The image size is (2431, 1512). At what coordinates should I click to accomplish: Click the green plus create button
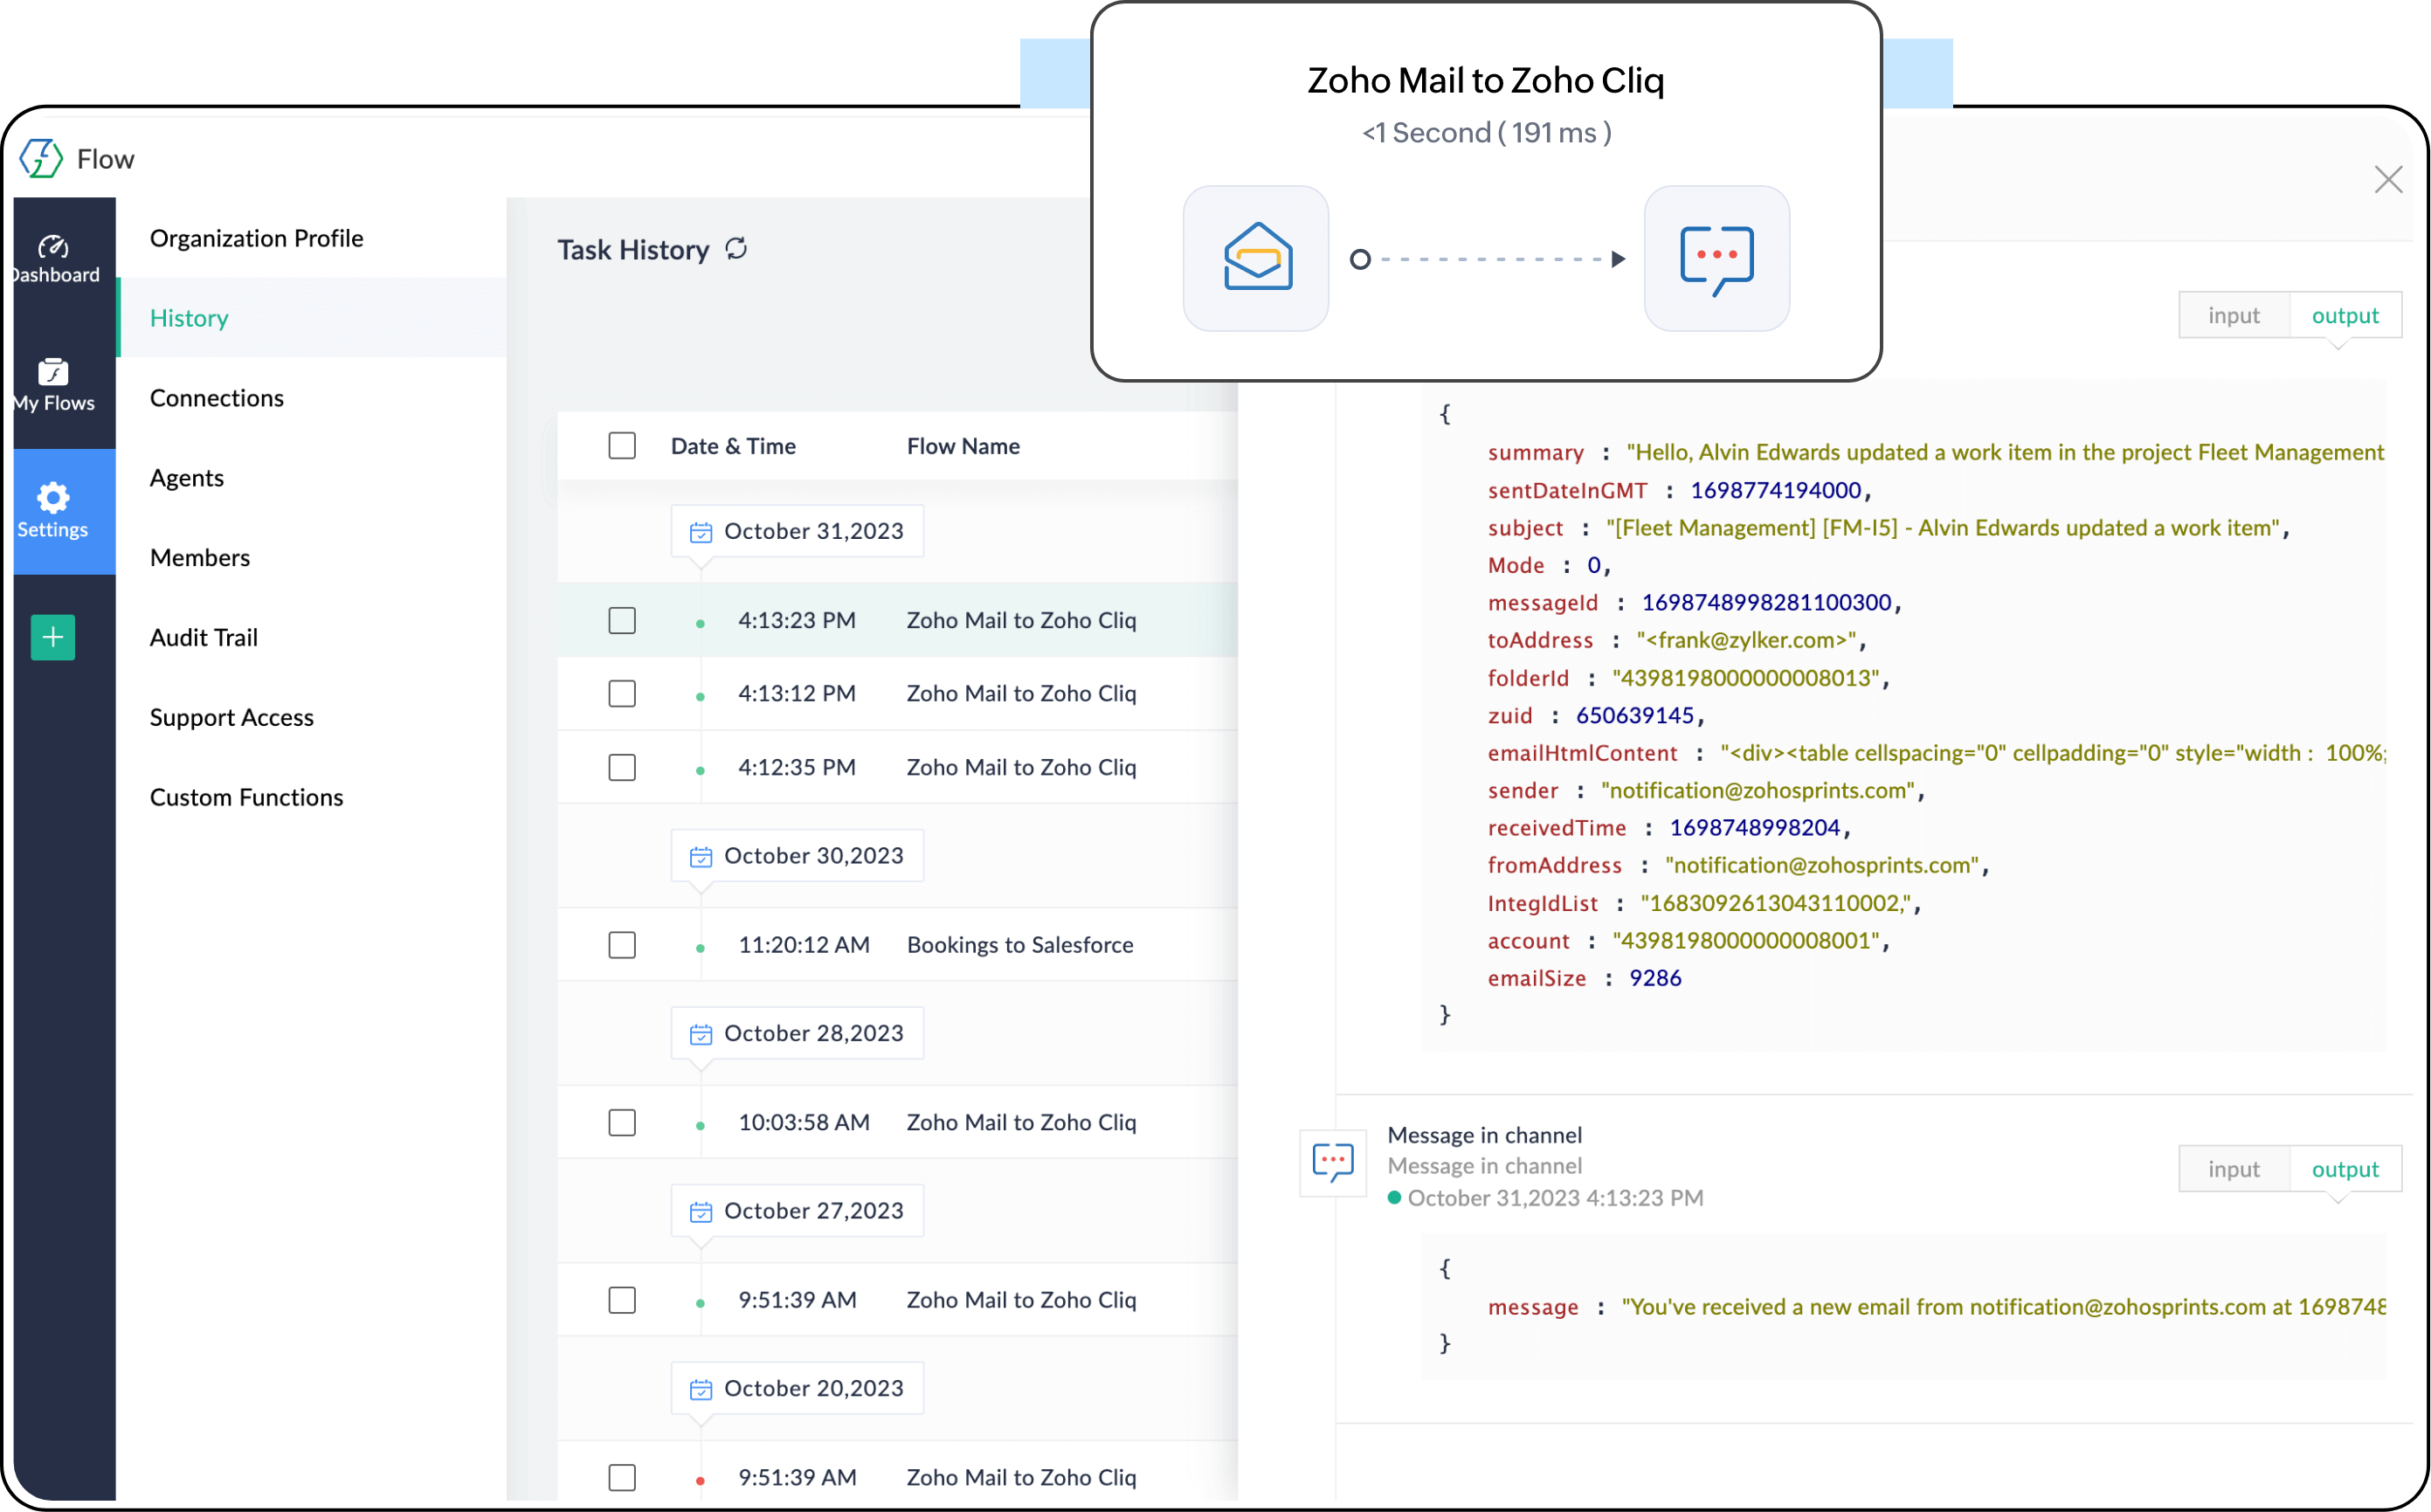(53, 637)
